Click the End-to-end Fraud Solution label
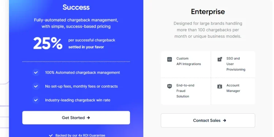This screenshot has width=274, height=137. (x=185, y=91)
